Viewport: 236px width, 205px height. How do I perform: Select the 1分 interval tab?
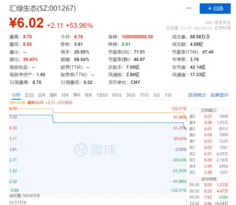(168, 95)
